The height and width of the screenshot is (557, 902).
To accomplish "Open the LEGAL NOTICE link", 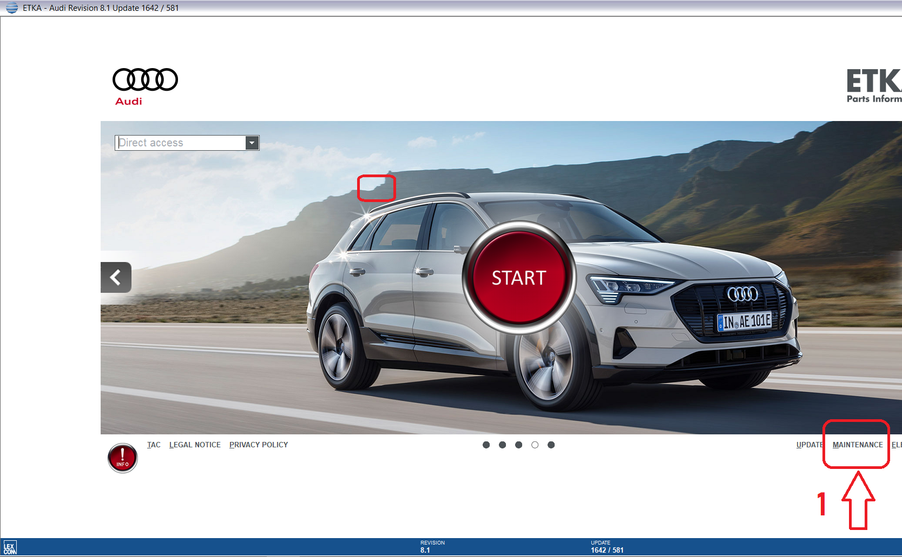I will click(195, 445).
